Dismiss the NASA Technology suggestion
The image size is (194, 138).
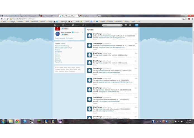pyautogui.click(x=83, y=32)
